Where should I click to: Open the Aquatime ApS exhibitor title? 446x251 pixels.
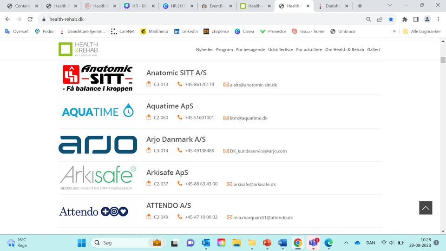click(x=170, y=106)
